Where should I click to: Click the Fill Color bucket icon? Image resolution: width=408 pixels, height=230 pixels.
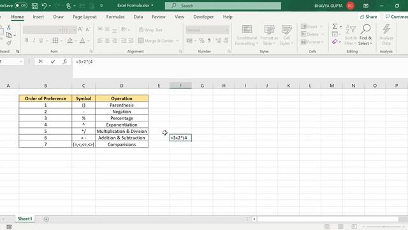click(x=70, y=40)
